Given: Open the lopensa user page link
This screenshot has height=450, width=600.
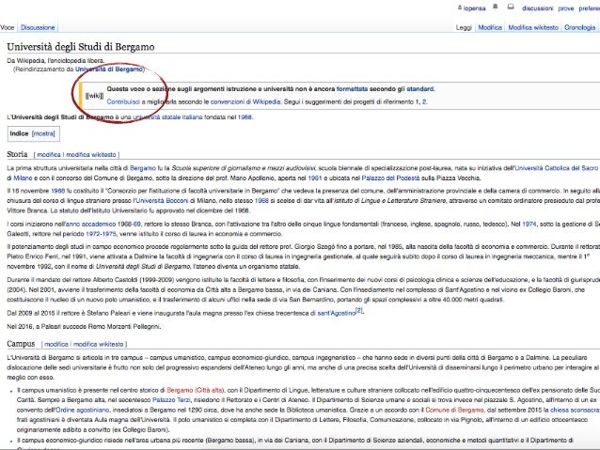Looking at the screenshot, I should click(474, 8).
